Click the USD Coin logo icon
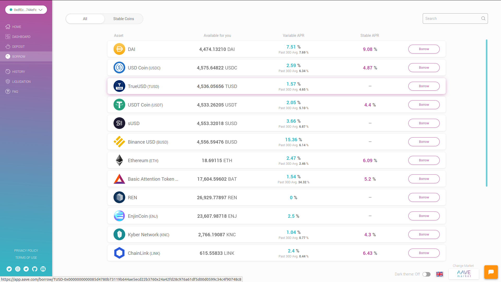The height and width of the screenshot is (282, 501). 119,68
